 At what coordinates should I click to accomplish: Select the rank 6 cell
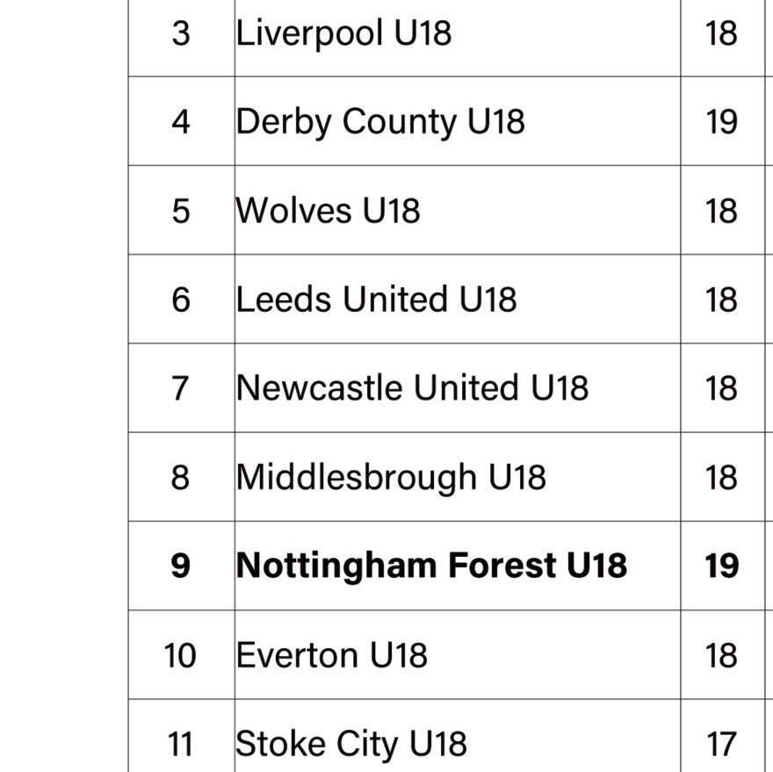pyautogui.click(x=180, y=299)
